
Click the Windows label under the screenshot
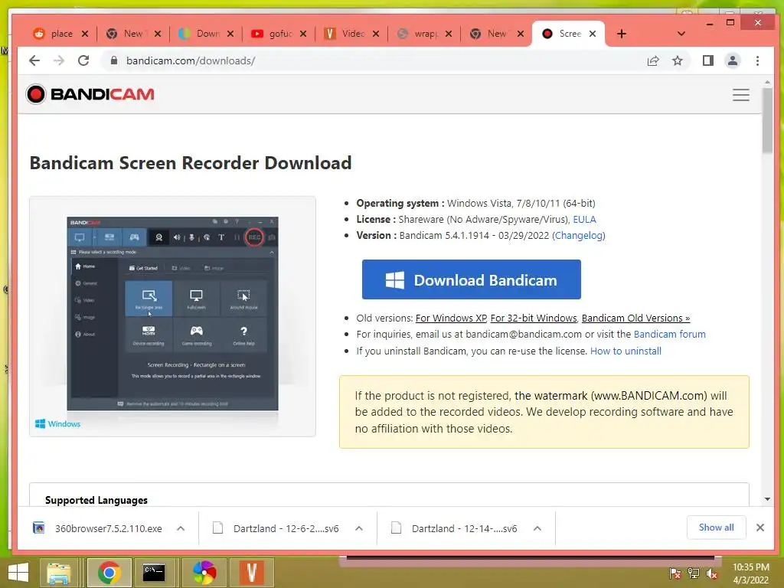pyautogui.click(x=58, y=423)
